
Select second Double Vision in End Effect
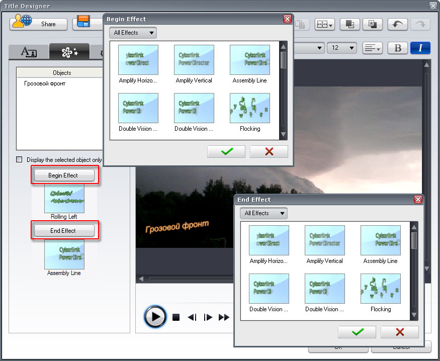[x=325, y=289]
